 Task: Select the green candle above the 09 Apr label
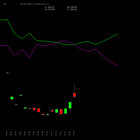pos(12,98)
